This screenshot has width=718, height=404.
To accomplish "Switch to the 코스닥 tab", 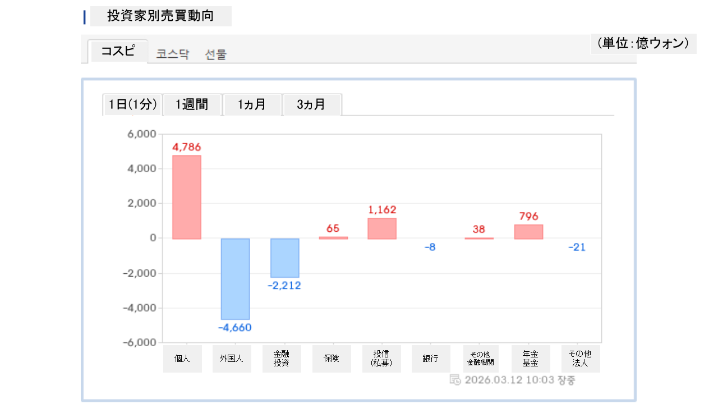I will point(173,54).
